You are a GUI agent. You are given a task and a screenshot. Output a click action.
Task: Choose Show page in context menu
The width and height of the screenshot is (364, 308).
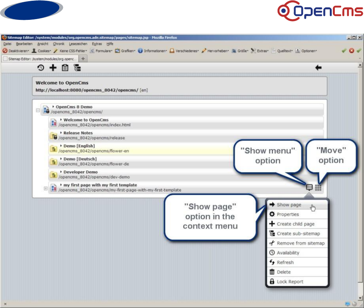297,205
